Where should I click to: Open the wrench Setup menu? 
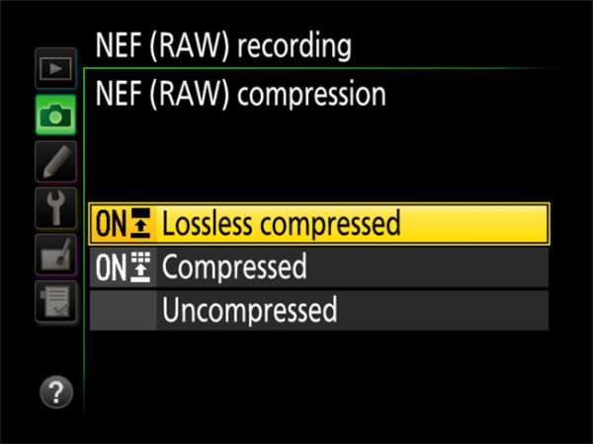pyautogui.click(x=55, y=206)
